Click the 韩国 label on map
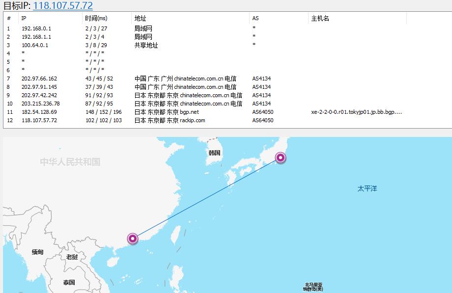Image resolution: width=452 pixels, height=293 pixels. pos(215,153)
